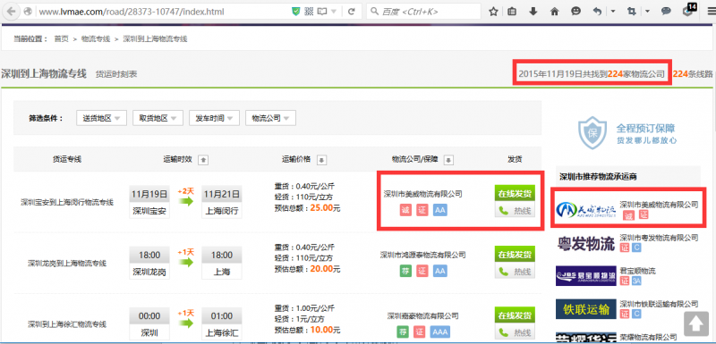Click 在线发货 for 深圳市美威物流有限公司
Screen dimensions: 716x344
(x=515, y=194)
